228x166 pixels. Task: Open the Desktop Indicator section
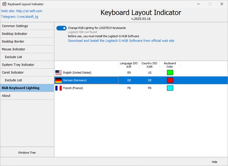[x=27, y=34]
